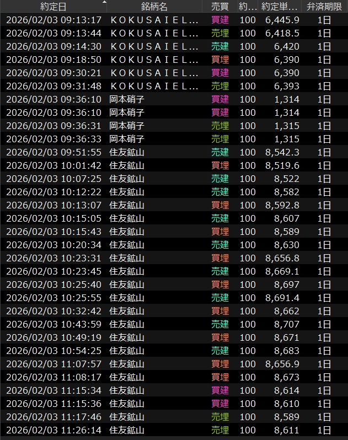Select the 買埋 entry at 10:25:40
Viewport: 348px width, 440px height.
(219, 285)
